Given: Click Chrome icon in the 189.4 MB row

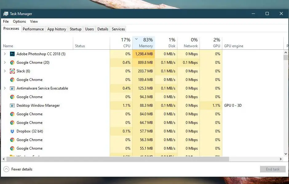Looking at the screenshot, I should (x=12, y=80).
